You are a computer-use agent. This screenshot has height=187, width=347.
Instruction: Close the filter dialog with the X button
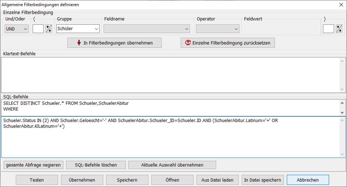[341, 5]
